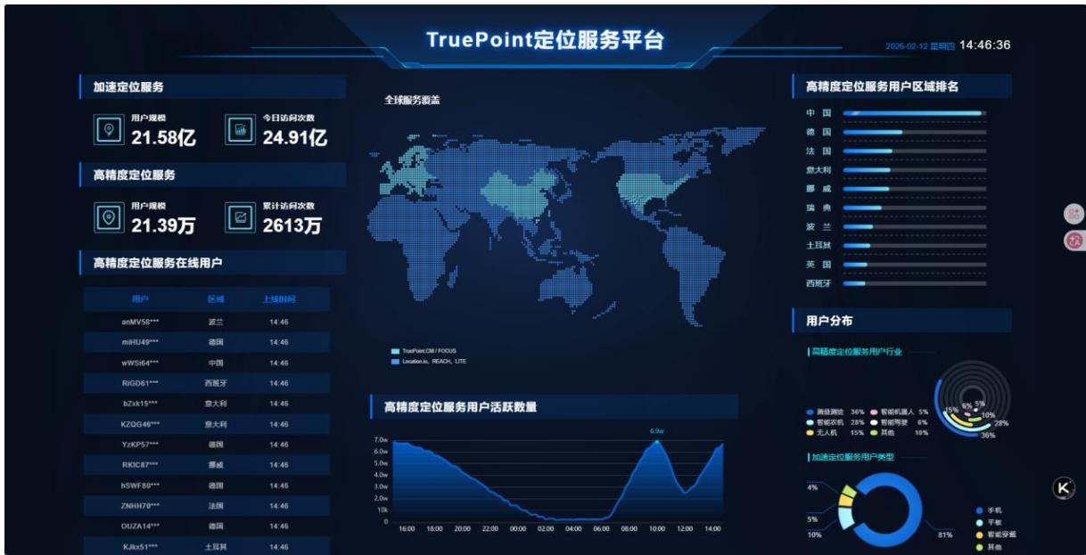Click the Location.io, REACH, LITE legend swatch
1086x555 pixels.
[x=395, y=362]
